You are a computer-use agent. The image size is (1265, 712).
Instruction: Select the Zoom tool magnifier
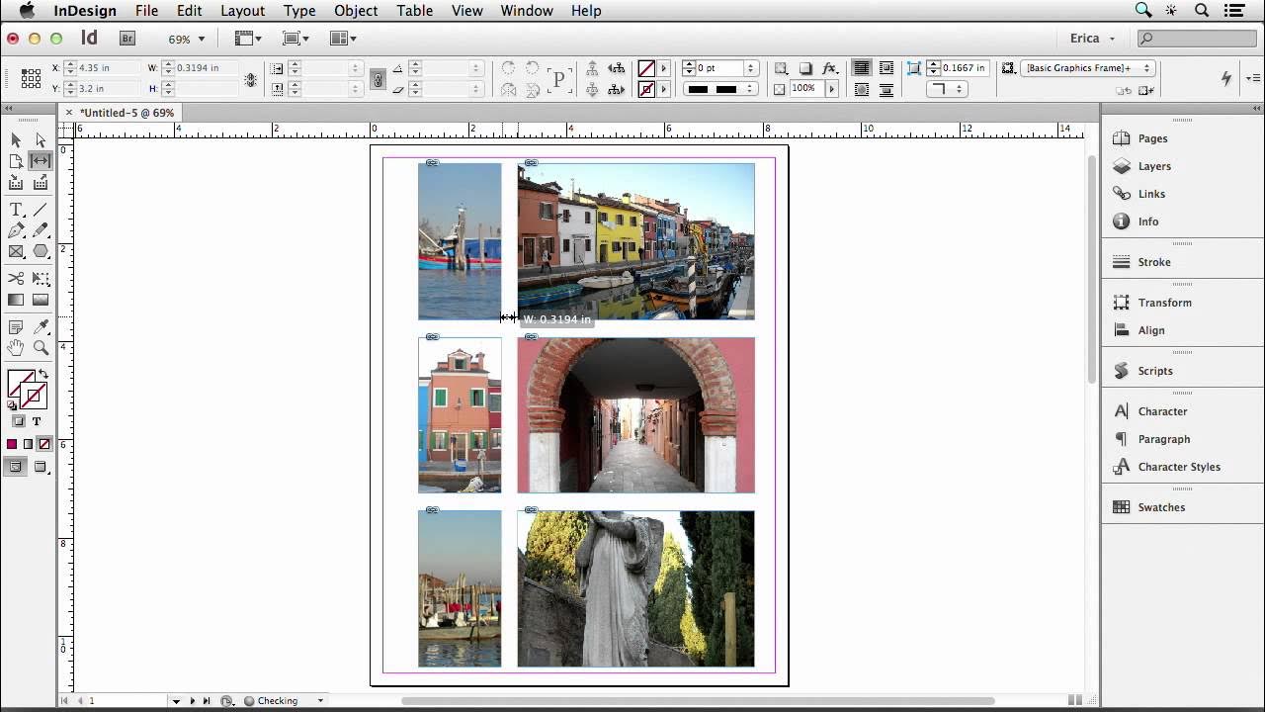click(41, 348)
